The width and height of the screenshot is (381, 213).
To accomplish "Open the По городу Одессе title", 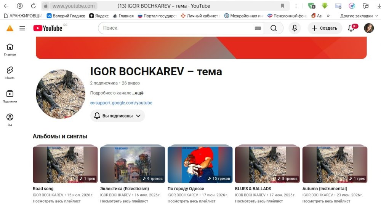I will pyautogui.click(x=186, y=189).
